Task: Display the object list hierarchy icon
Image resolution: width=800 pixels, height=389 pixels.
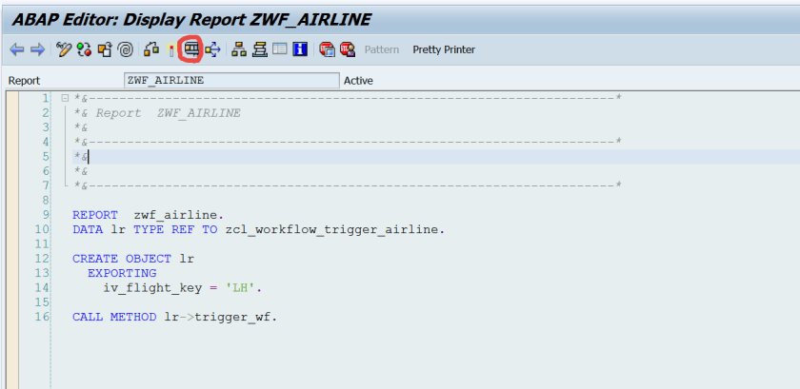Action: coord(239,49)
